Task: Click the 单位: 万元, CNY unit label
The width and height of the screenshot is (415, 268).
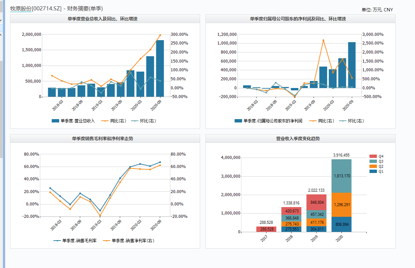Action: [377, 10]
